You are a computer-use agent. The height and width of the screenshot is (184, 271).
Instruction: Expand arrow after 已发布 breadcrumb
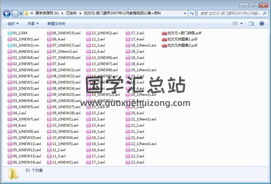(80, 13)
